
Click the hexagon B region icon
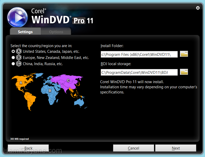[x=19, y=57]
